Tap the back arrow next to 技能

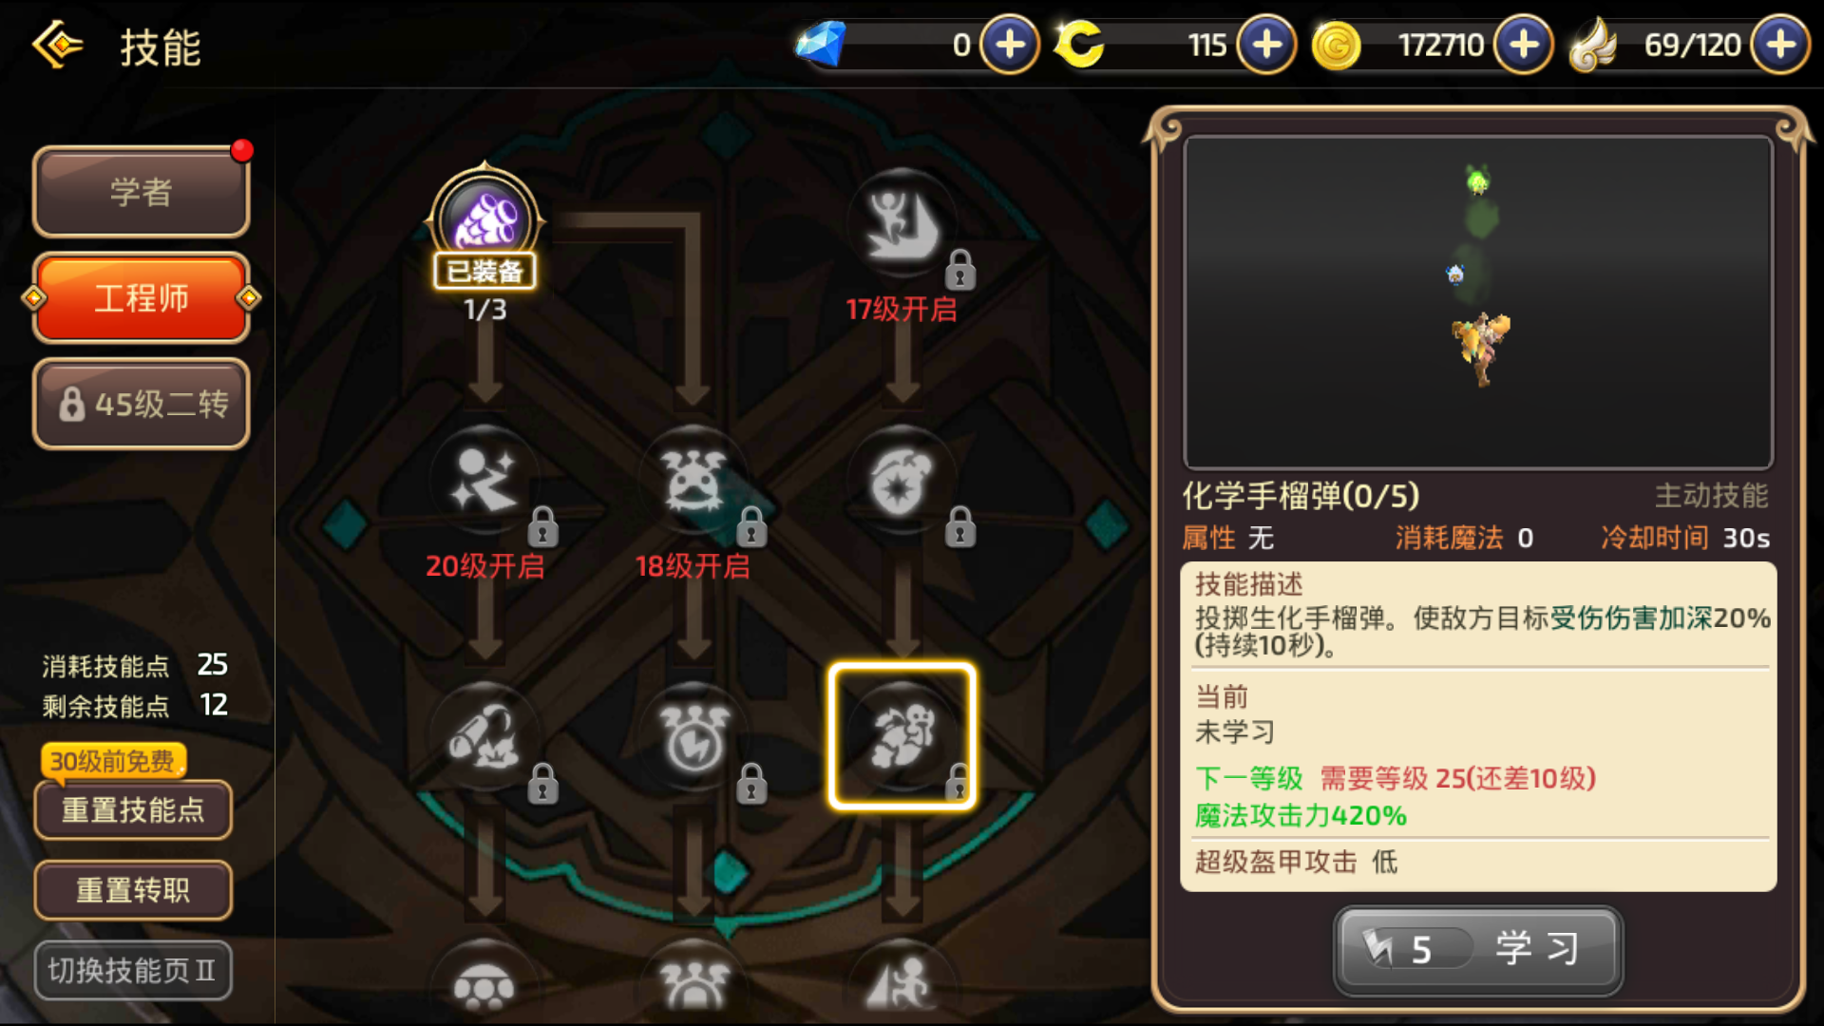point(58,45)
